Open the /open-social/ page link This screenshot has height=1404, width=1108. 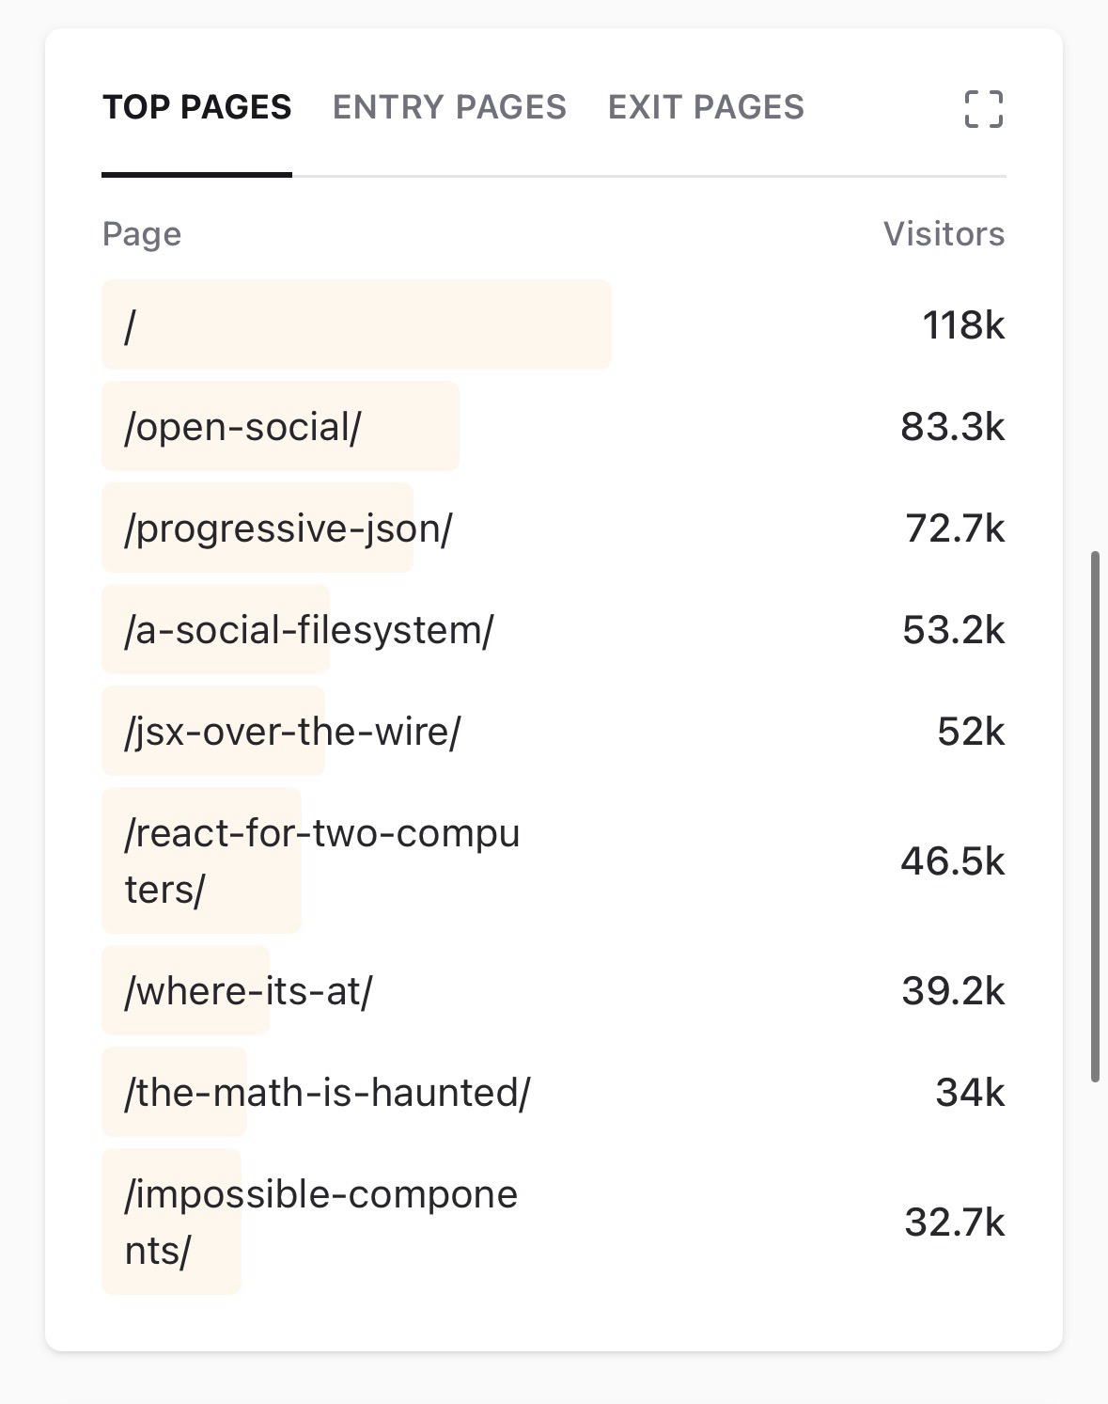tap(242, 427)
